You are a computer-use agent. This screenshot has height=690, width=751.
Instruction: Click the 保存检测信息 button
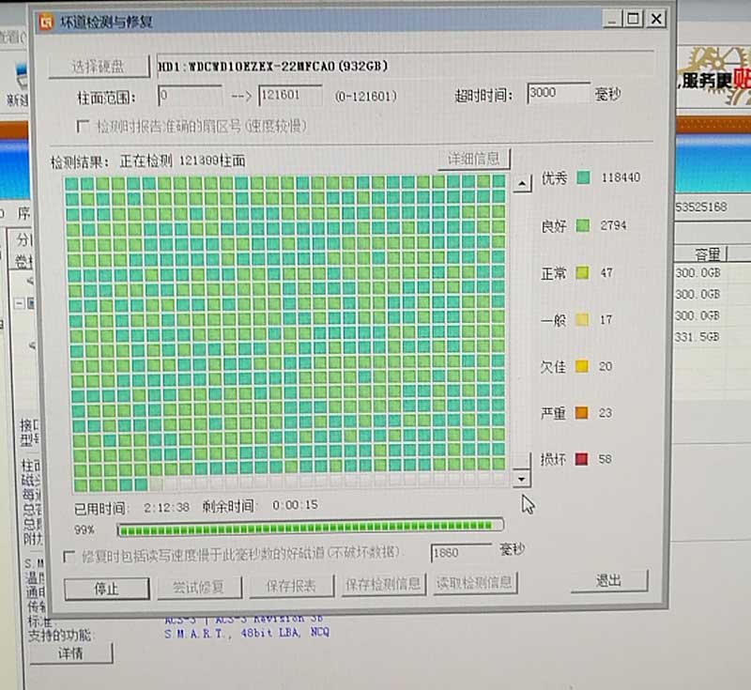[x=383, y=584]
